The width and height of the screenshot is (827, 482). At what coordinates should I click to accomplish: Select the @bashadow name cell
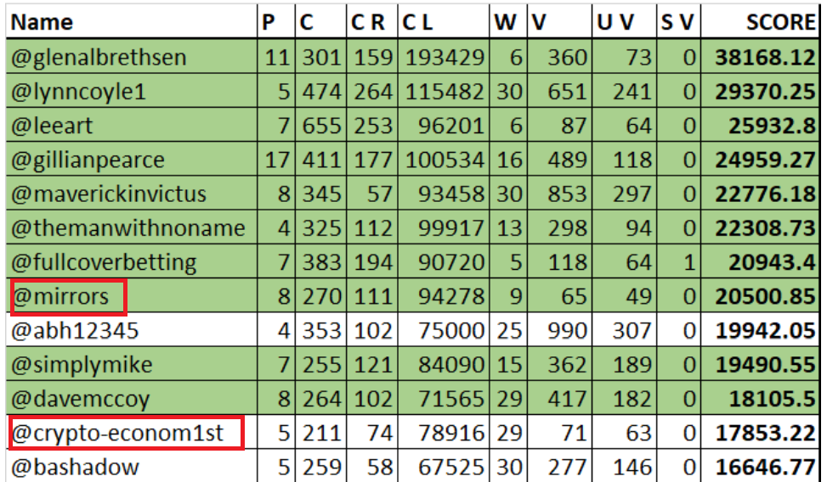tap(75, 467)
